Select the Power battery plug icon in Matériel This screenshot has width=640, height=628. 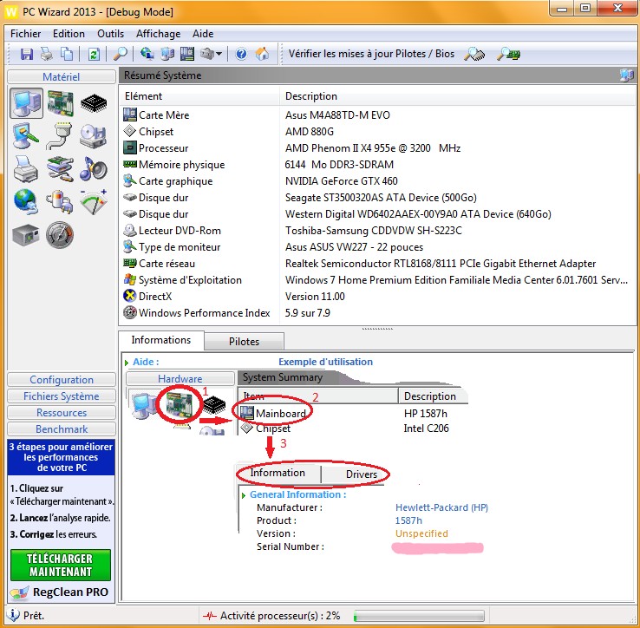tap(60, 202)
